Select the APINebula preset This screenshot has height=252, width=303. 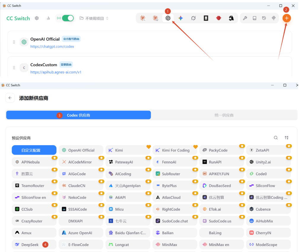(x=34, y=162)
